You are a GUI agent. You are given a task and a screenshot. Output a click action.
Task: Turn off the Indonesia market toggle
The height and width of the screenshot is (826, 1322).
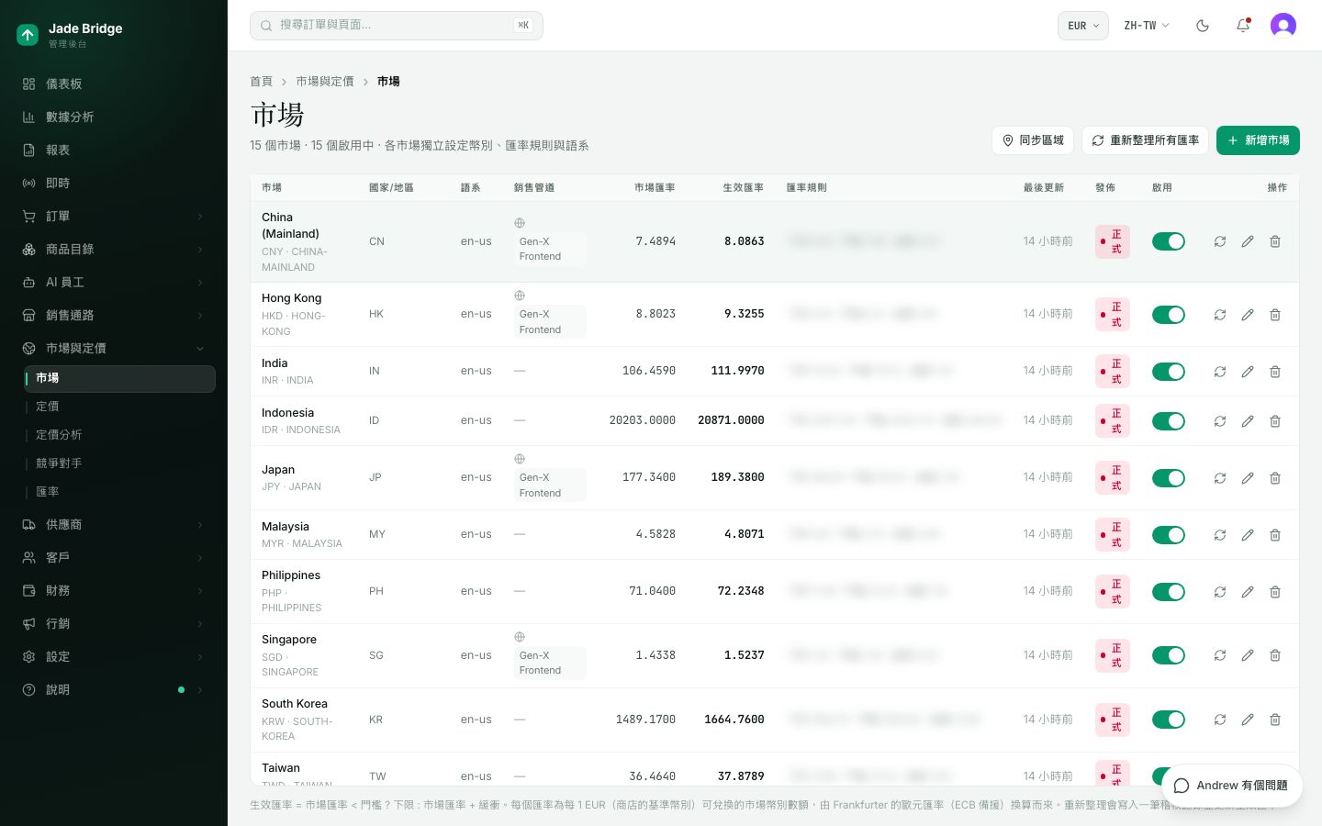(1169, 421)
